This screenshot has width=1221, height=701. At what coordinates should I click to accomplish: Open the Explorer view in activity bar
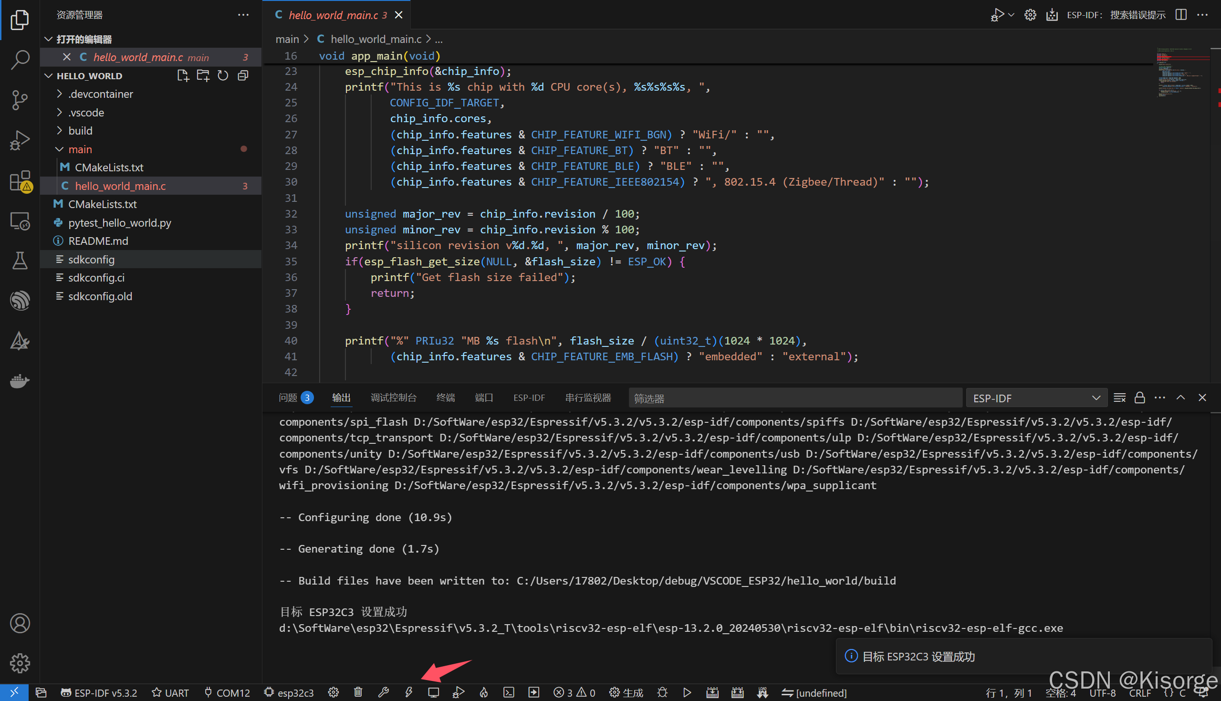tap(20, 20)
